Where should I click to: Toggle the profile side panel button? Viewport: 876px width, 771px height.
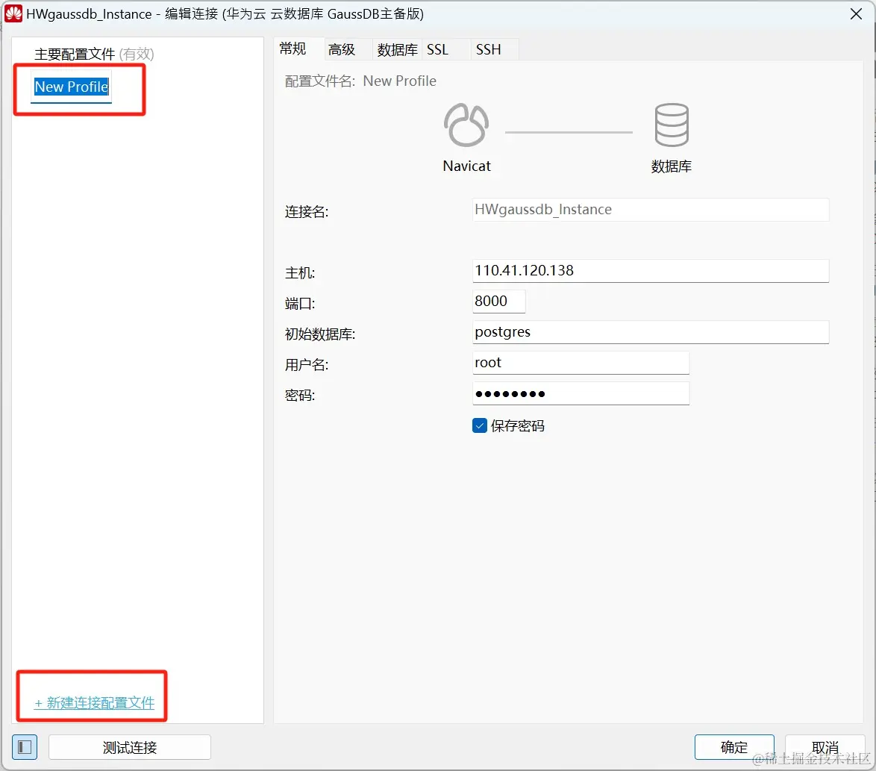[25, 747]
